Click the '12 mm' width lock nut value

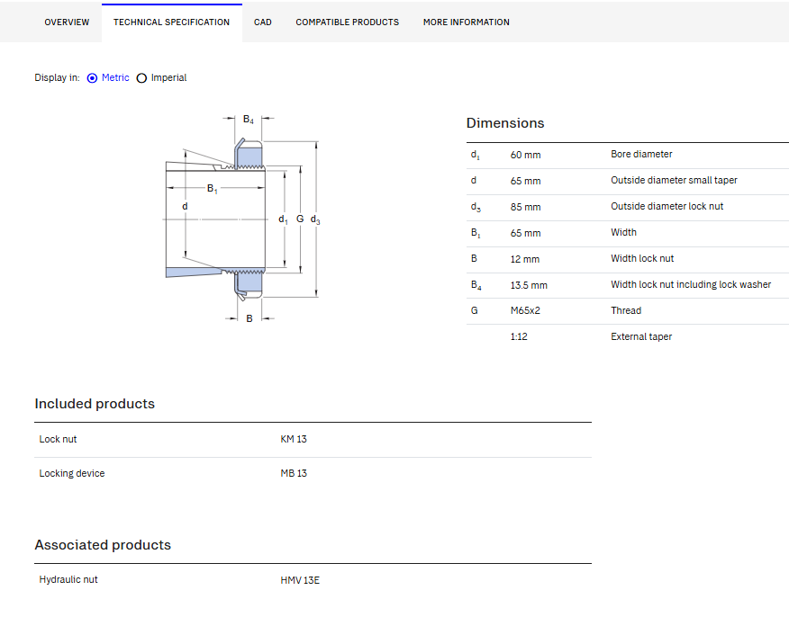525,259
